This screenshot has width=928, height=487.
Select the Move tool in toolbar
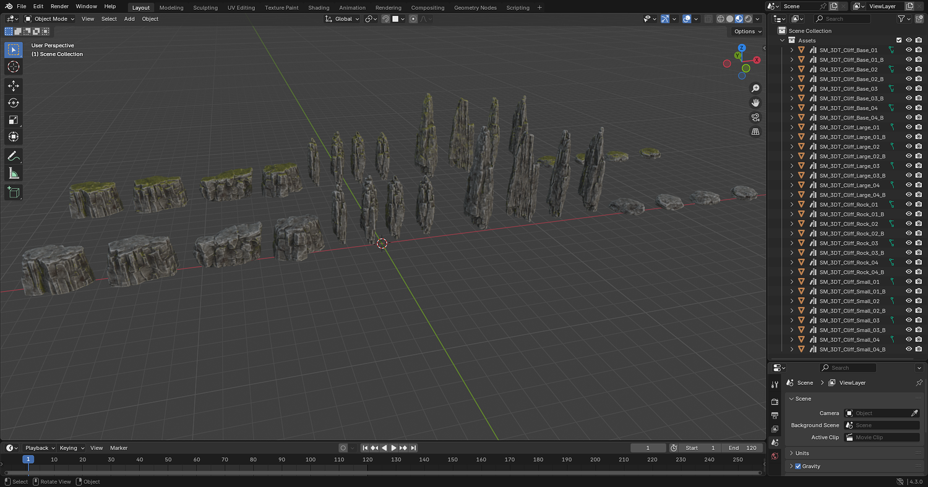point(13,86)
